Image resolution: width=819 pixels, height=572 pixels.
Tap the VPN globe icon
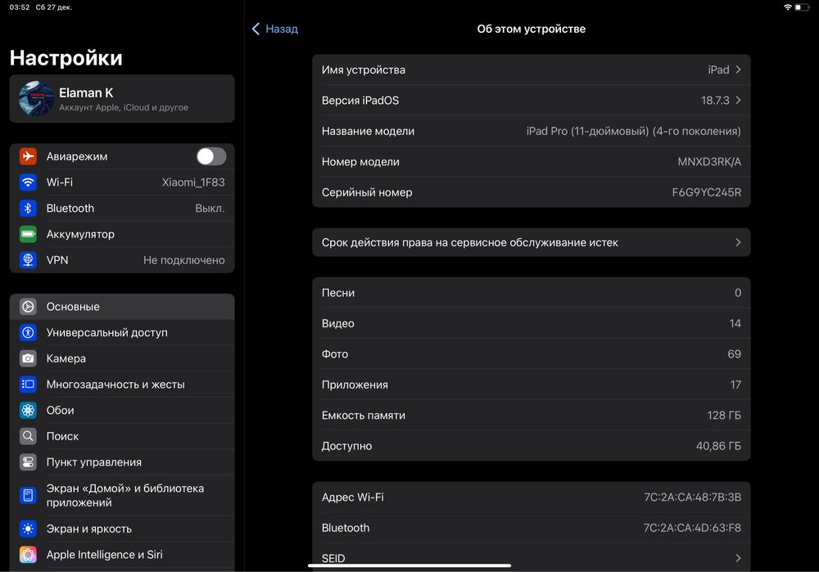point(28,260)
